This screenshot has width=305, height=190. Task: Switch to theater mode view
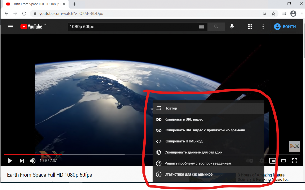(284, 161)
